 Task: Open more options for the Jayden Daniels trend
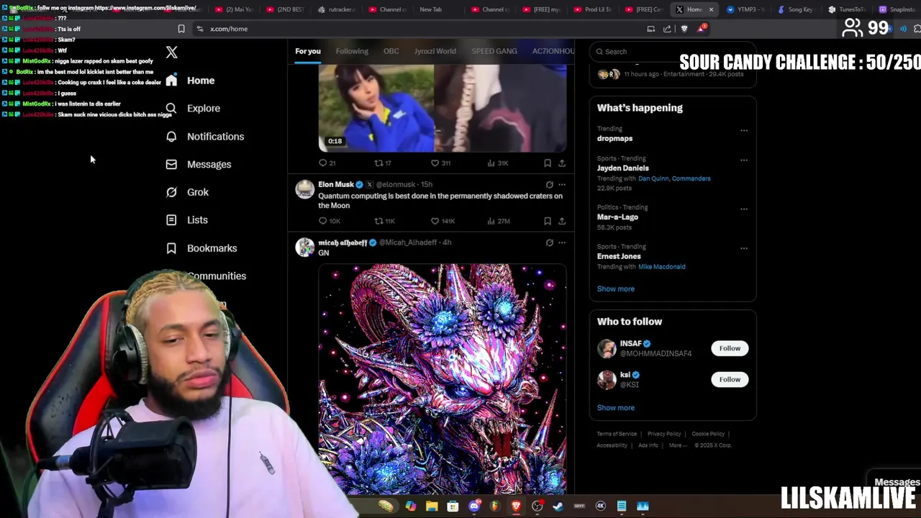coord(744,160)
